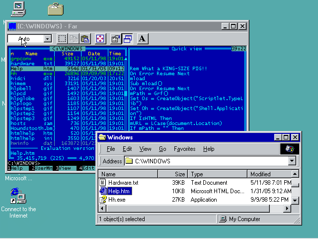Sort by Type column header

pyautogui.click(x=218, y=174)
